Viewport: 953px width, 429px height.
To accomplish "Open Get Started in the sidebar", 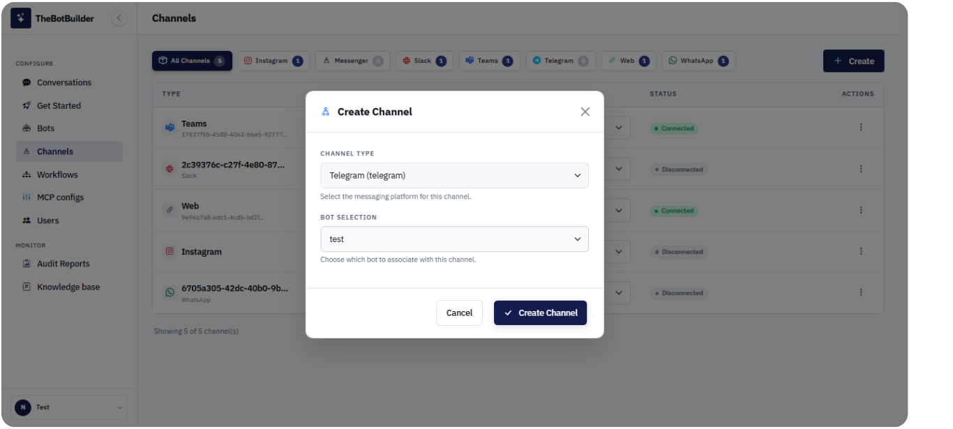I will (x=69, y=105).
